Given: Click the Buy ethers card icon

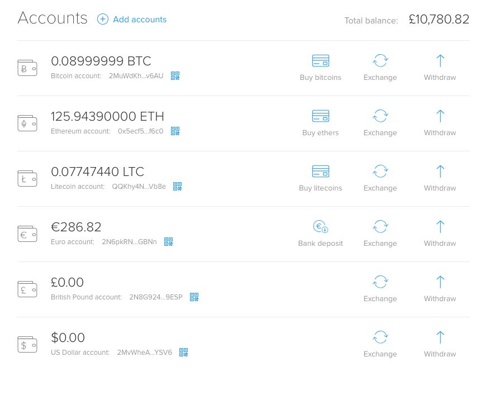Looking at the screenshot, I should 321,116.
